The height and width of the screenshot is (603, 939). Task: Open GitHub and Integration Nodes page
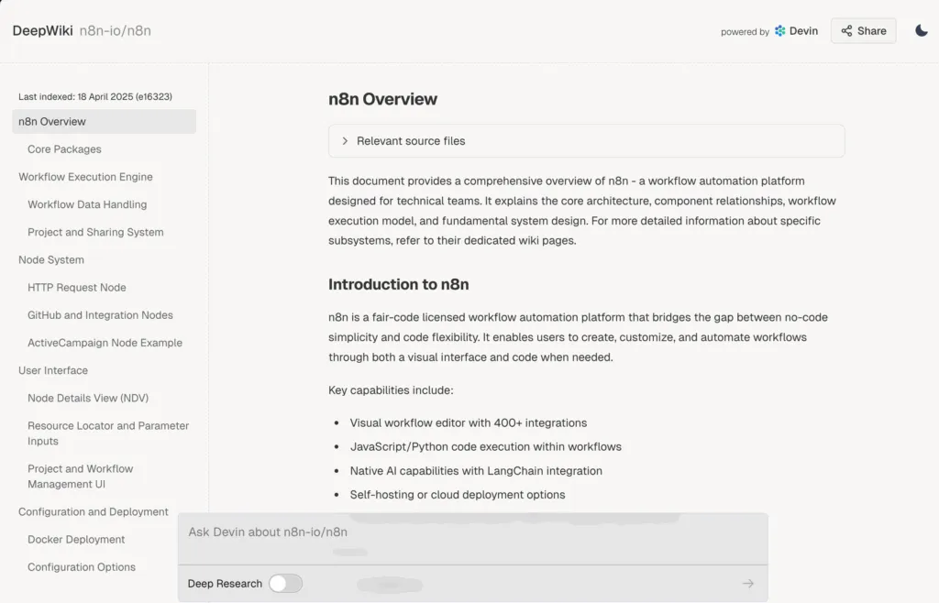click(100, 315)
